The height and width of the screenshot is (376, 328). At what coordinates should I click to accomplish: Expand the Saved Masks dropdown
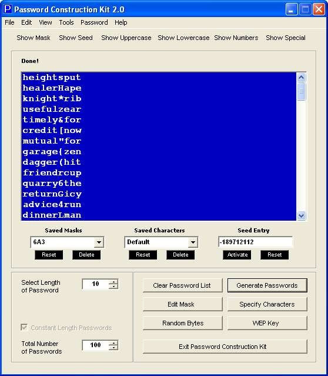pyautogui.click(x=99, y=242)
